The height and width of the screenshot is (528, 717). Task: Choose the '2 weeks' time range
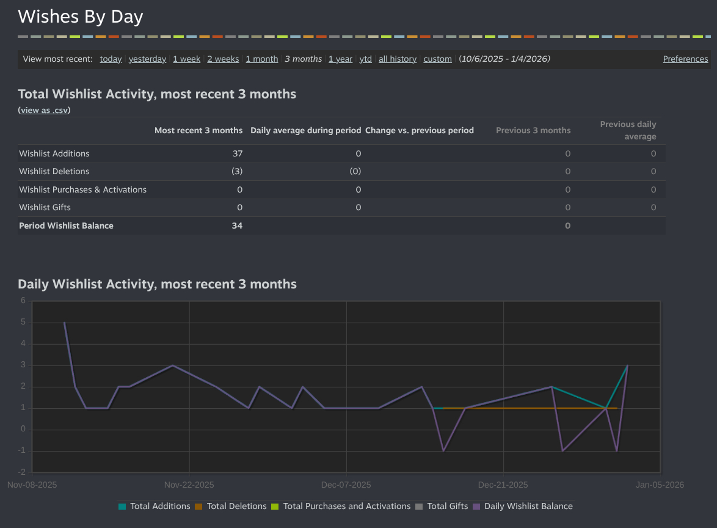pos(223,59)
